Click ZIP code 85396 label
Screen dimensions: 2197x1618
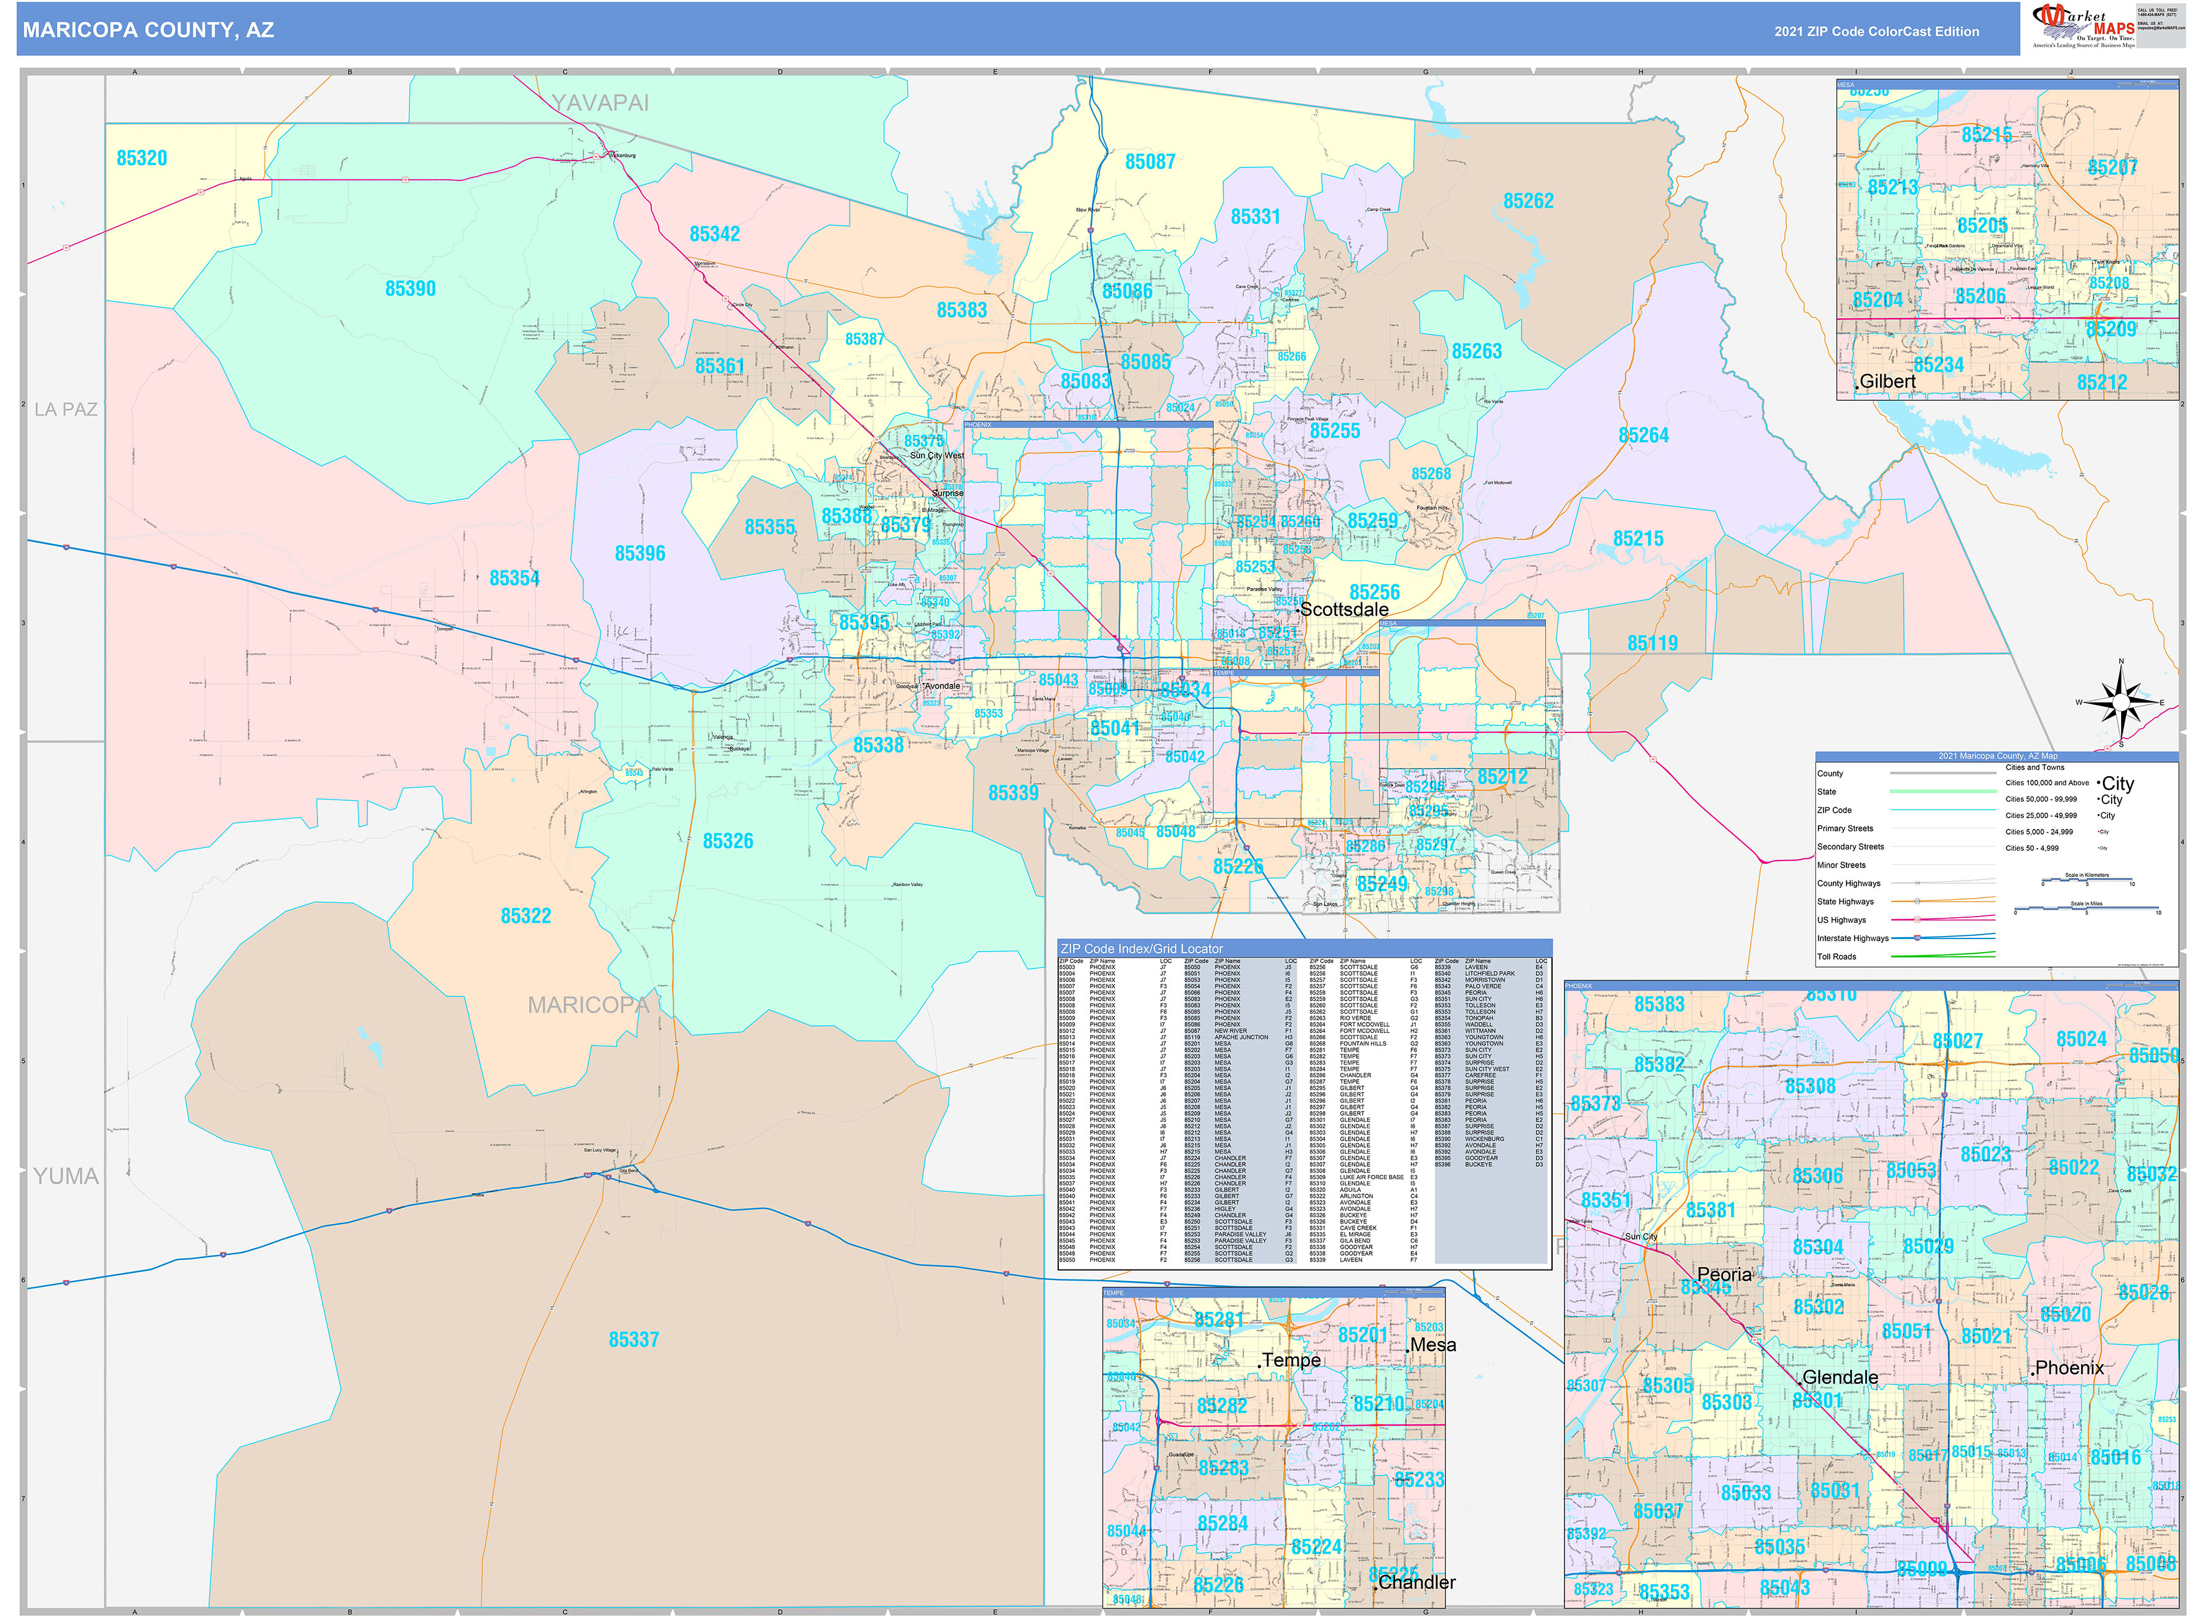pos(640,553)
